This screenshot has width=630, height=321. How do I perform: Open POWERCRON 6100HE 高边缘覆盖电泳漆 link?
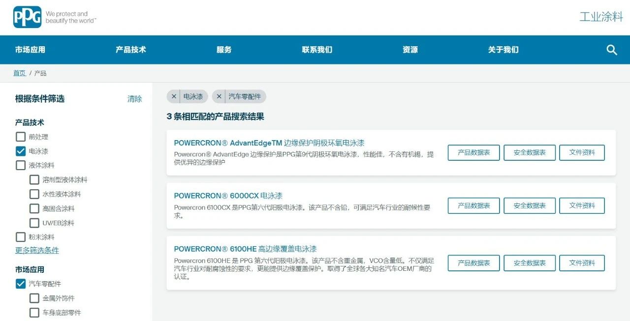tap(245, 249)
